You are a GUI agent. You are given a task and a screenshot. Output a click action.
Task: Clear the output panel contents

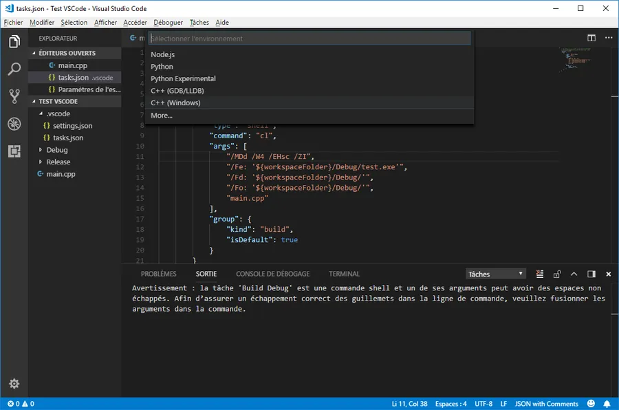point(540,274)
